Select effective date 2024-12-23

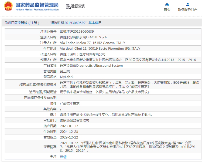tap(69, 132)
